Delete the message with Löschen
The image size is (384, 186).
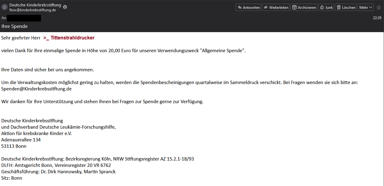(345, 8)
